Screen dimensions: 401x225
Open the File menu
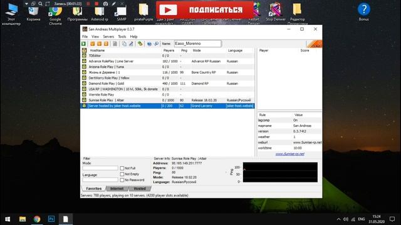(x=85, y=36)
